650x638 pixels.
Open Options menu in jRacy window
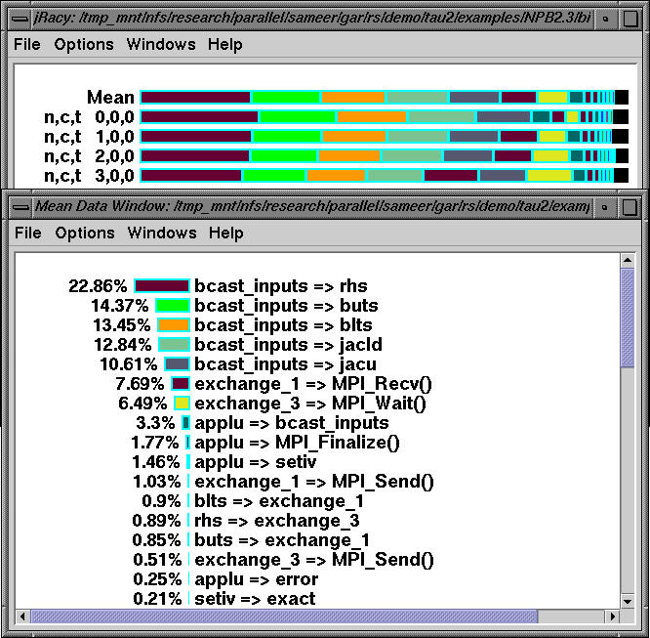[x=84, y=44]
